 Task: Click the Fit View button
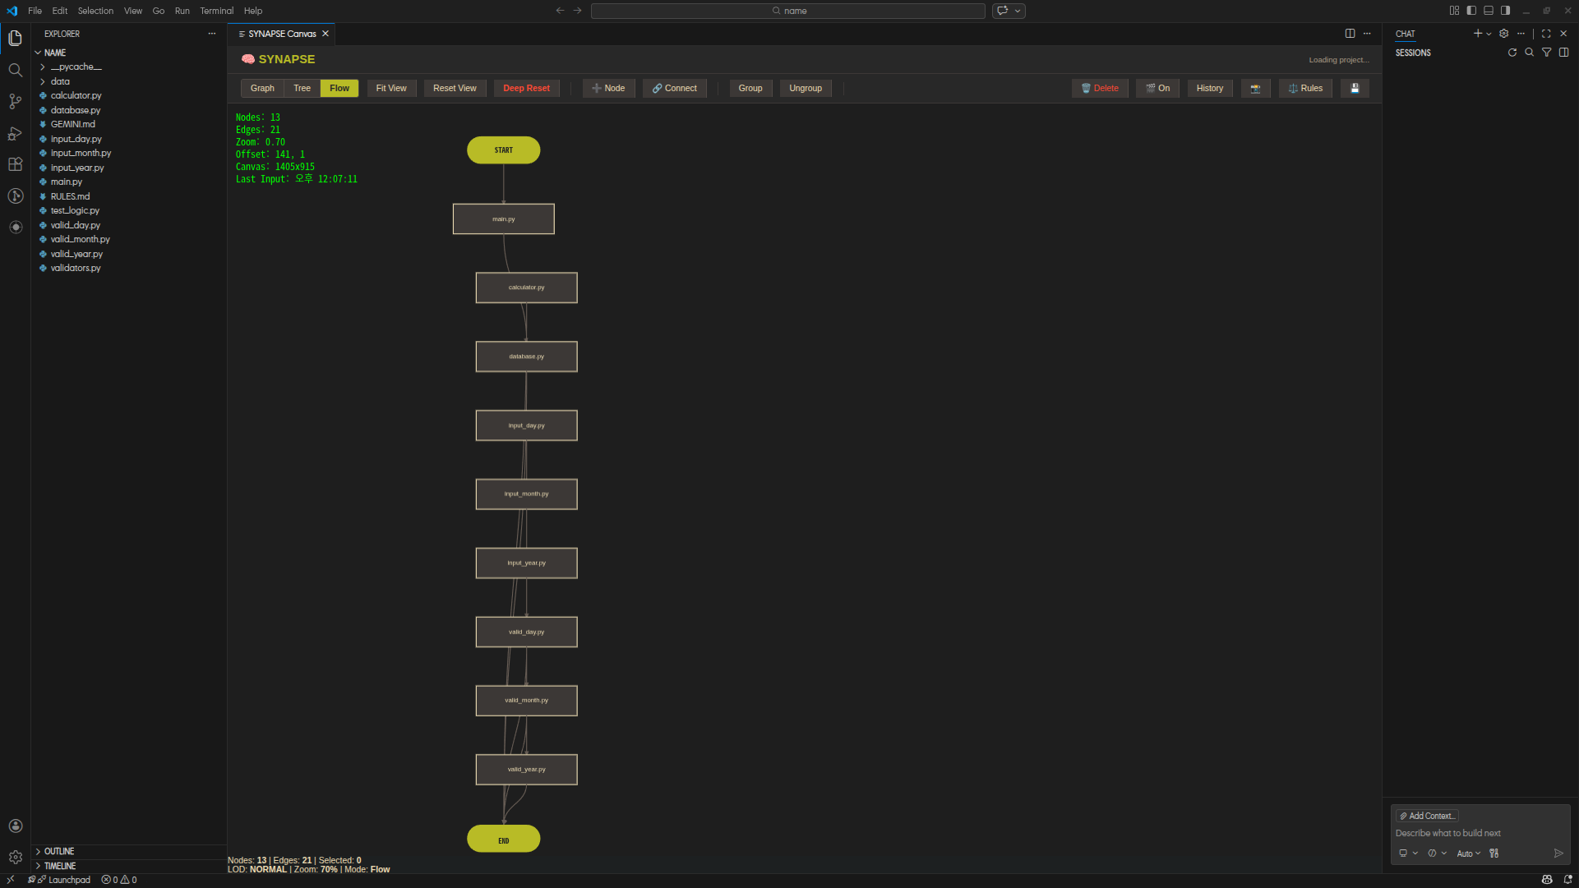coord(390,89)
